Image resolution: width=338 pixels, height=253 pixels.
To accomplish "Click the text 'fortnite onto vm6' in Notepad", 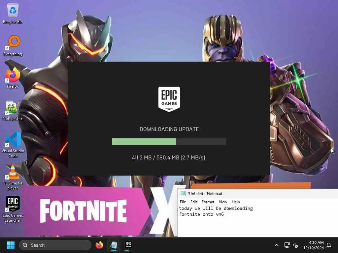I will (201, 214).
